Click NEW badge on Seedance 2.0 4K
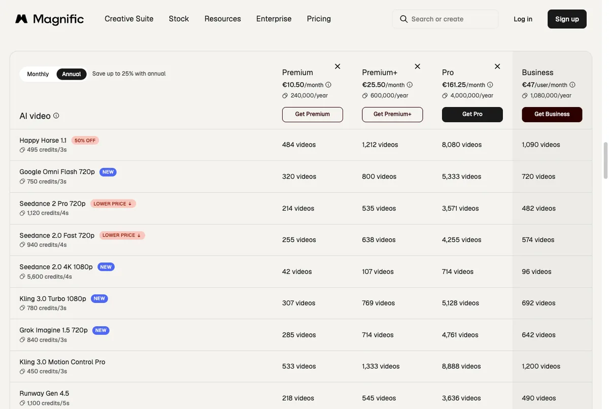 click(106, 267)
